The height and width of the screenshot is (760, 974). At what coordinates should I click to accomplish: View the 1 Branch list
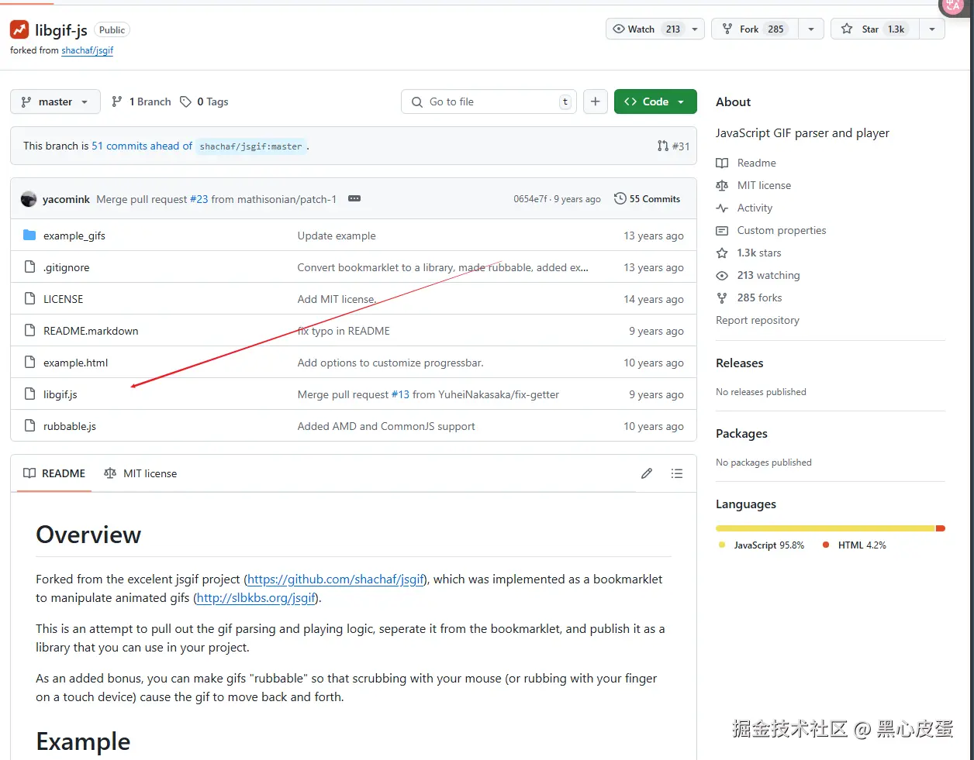(141, 101)
